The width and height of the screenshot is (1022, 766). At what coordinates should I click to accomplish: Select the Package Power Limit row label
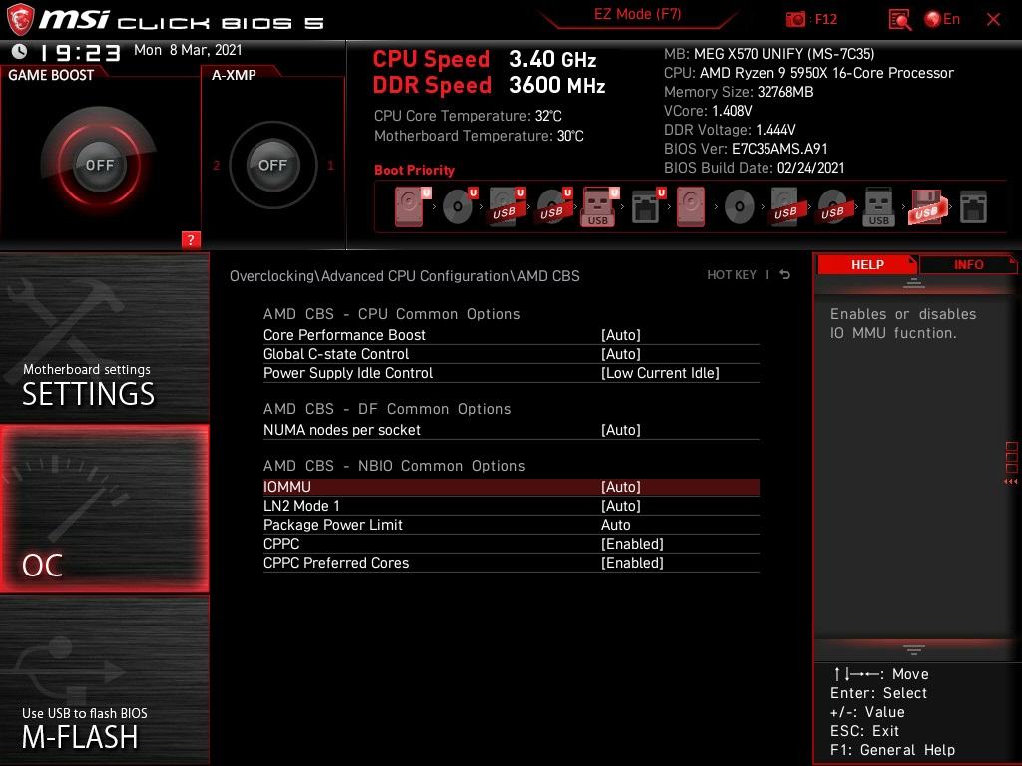coord(333,525)
